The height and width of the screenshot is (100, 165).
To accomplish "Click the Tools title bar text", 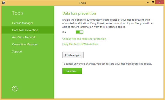I will 82,3.
